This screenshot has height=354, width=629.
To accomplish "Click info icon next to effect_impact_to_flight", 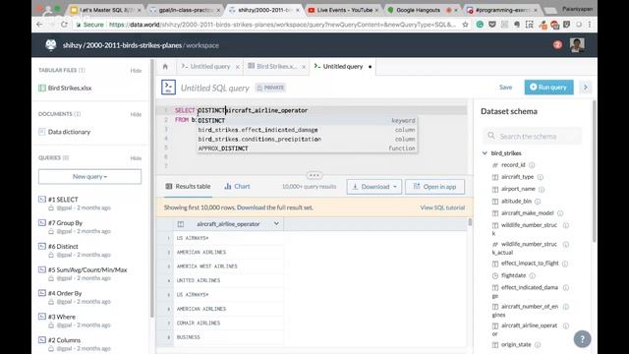I will pos(565,264).
